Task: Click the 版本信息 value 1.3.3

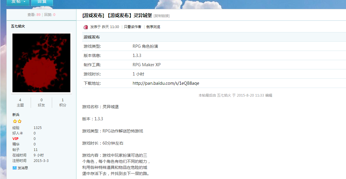Action: pos(137,56)
